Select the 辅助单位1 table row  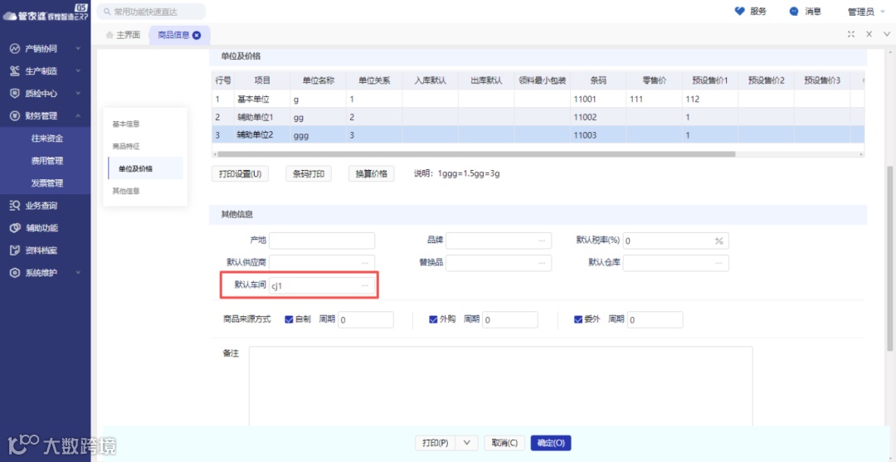tap(538, 117)
